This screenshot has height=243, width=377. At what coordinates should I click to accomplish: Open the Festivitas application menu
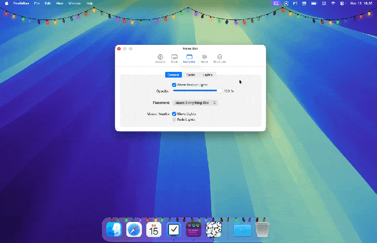[22, 3]
